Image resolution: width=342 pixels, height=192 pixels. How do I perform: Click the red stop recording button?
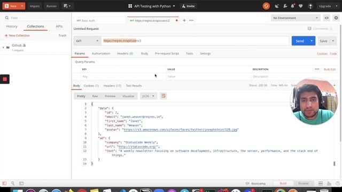pyautogui.click(x=5, y=79)
